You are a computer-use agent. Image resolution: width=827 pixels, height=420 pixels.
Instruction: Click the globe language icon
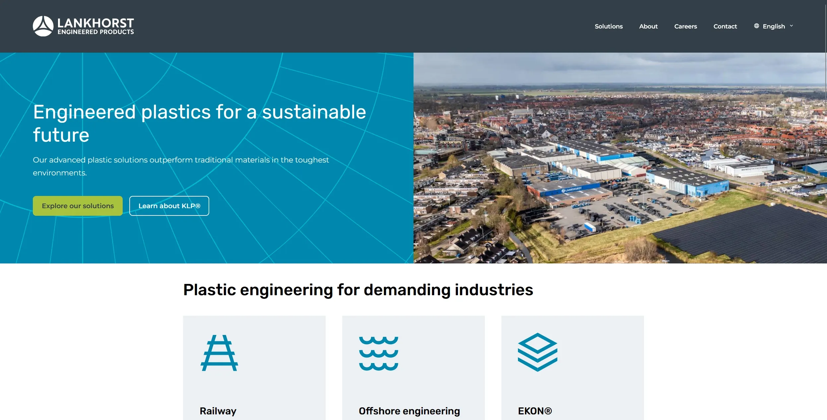pos(756,26)
